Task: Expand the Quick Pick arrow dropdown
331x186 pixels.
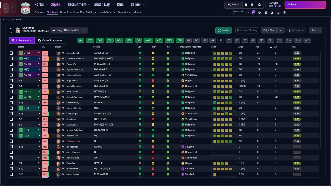Action: pyautogui.click(x=280, y=30)
